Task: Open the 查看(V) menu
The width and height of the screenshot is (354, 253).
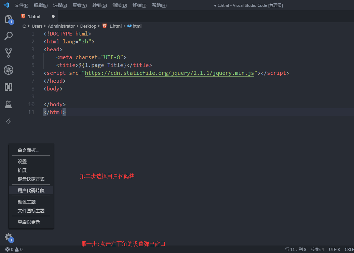Action: [x=80, y=5]
